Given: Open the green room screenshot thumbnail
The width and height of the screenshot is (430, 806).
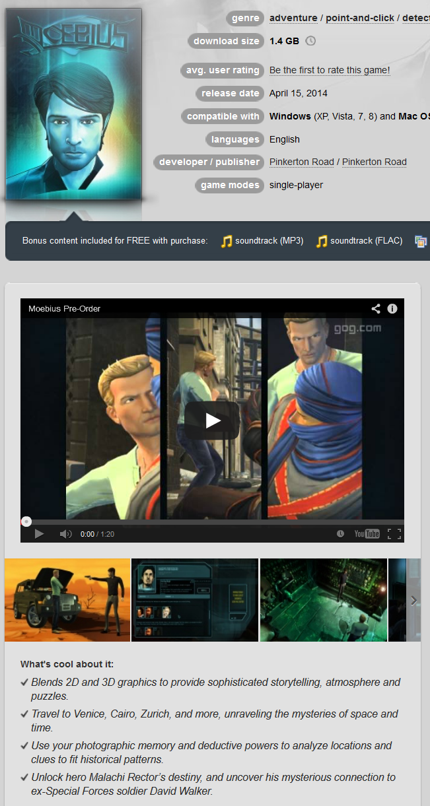Looking at the screenshot, I should coord(324,600).
